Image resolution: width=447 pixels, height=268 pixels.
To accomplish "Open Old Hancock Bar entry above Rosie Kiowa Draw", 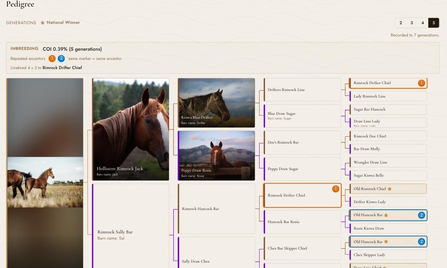I will 388,215.
